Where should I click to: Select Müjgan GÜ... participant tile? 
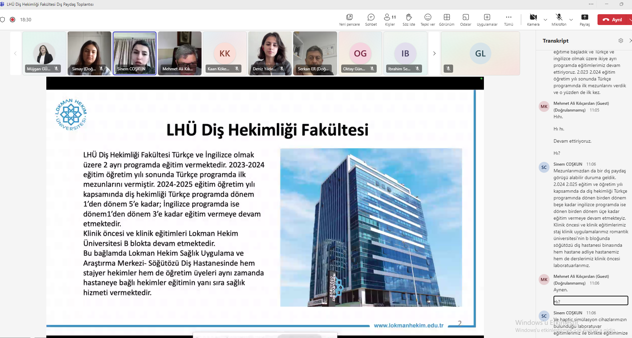click(x=44, y=53)
